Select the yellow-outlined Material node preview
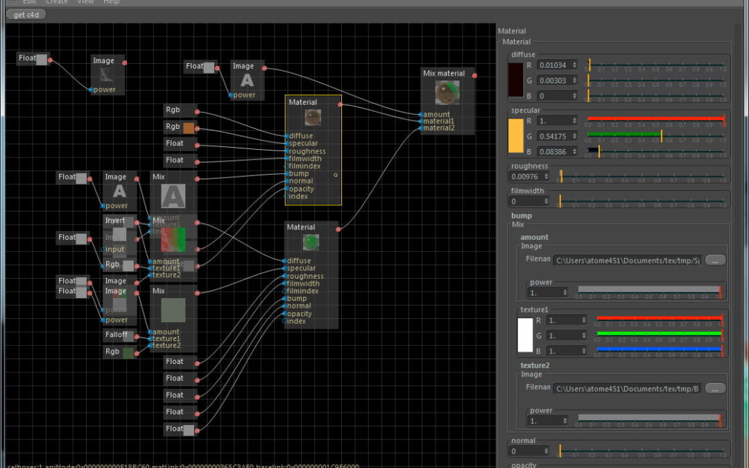Viewport: 749px width, 468px height. [313, 118]
